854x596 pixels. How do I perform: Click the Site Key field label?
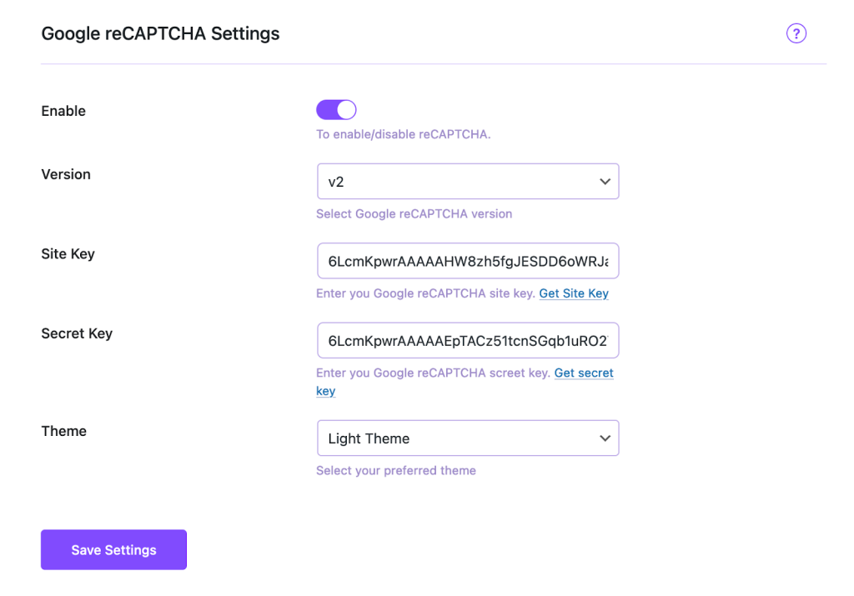click(x=68, y=253)
